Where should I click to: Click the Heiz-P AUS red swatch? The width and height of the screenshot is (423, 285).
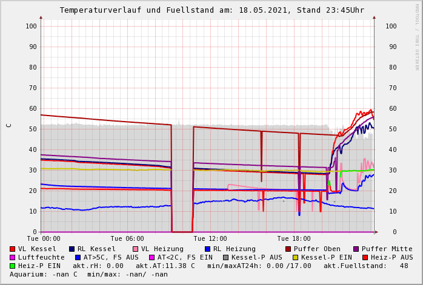pos(365,258)
